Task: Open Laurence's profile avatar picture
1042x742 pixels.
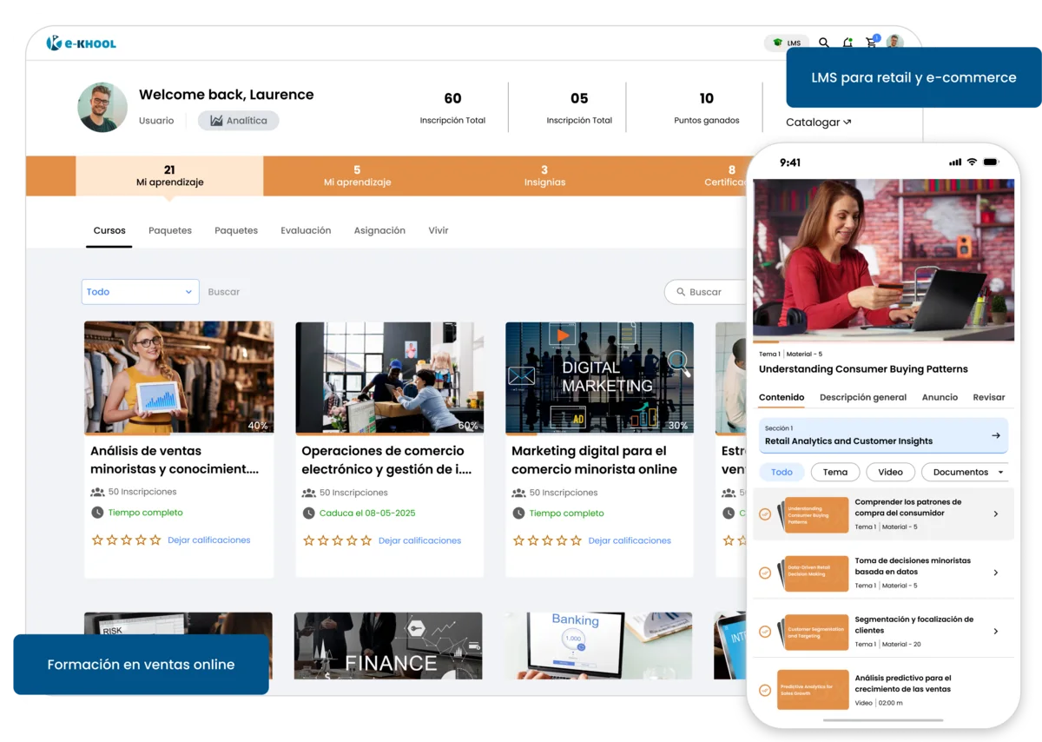Action: (102, 108)
